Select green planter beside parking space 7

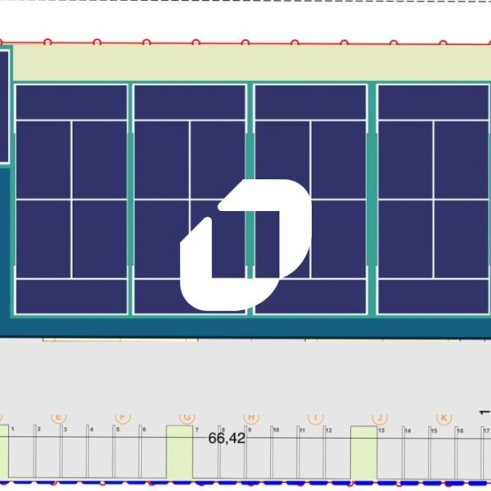click(x=179, y=452)
